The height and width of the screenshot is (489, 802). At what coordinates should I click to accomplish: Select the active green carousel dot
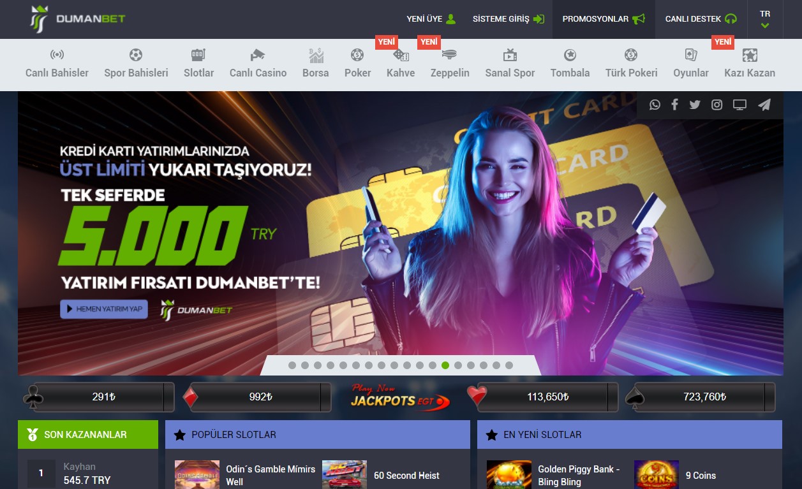tap(445, 365)
